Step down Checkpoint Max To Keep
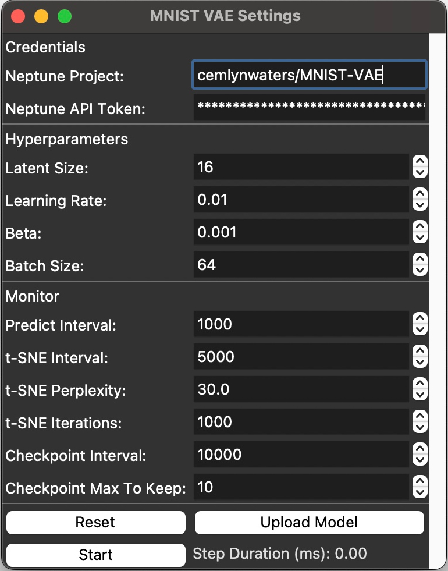The image size is (448, 571). tap(420, 492)
